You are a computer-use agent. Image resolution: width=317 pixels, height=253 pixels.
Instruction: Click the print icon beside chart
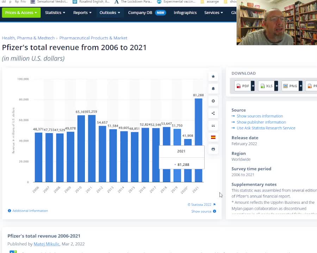[x=213, y=149]
